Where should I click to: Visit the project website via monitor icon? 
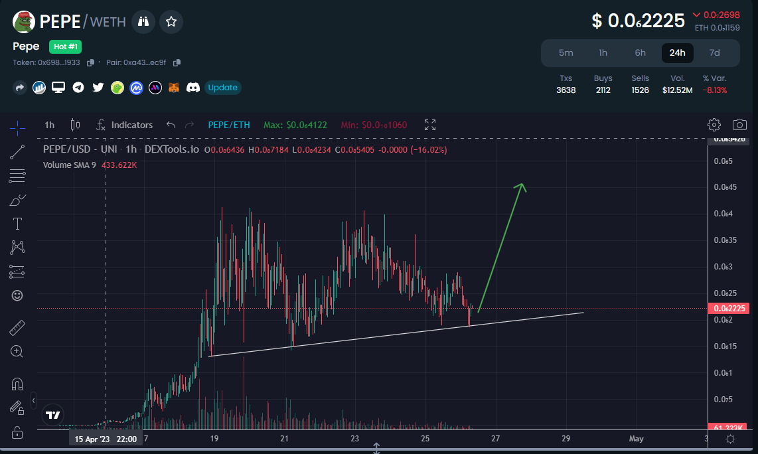[58, 88]
